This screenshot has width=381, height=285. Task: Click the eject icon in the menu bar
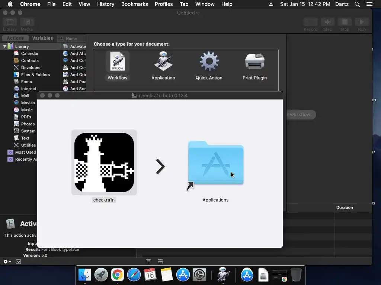pos(271,4)
